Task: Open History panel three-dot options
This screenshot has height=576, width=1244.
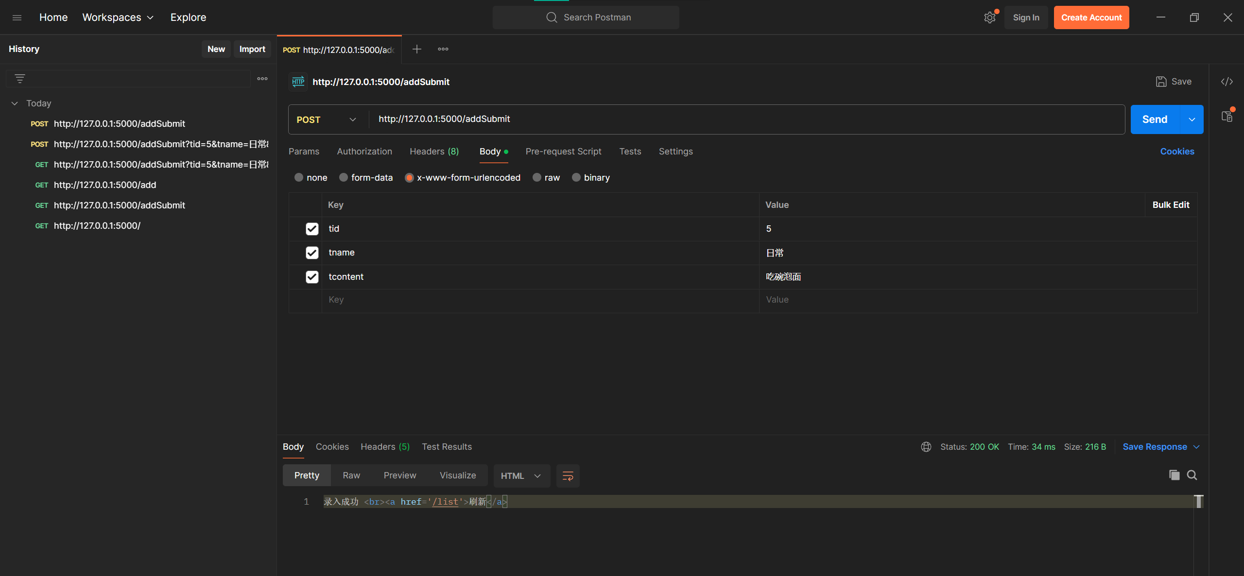Action: [x=262, y=79]
